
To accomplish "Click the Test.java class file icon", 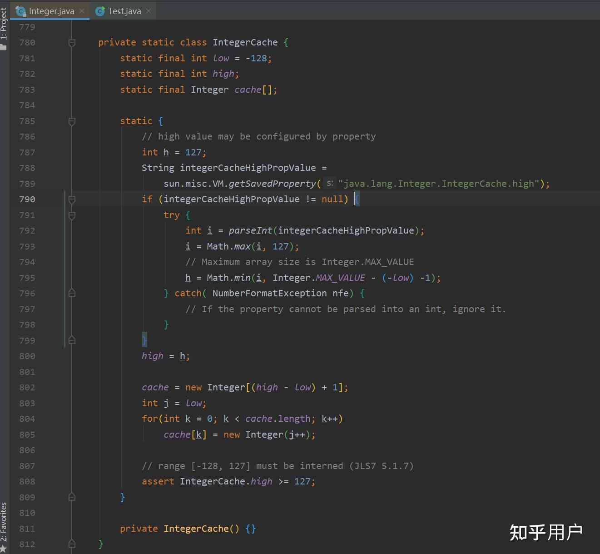I will pos(100,11).
